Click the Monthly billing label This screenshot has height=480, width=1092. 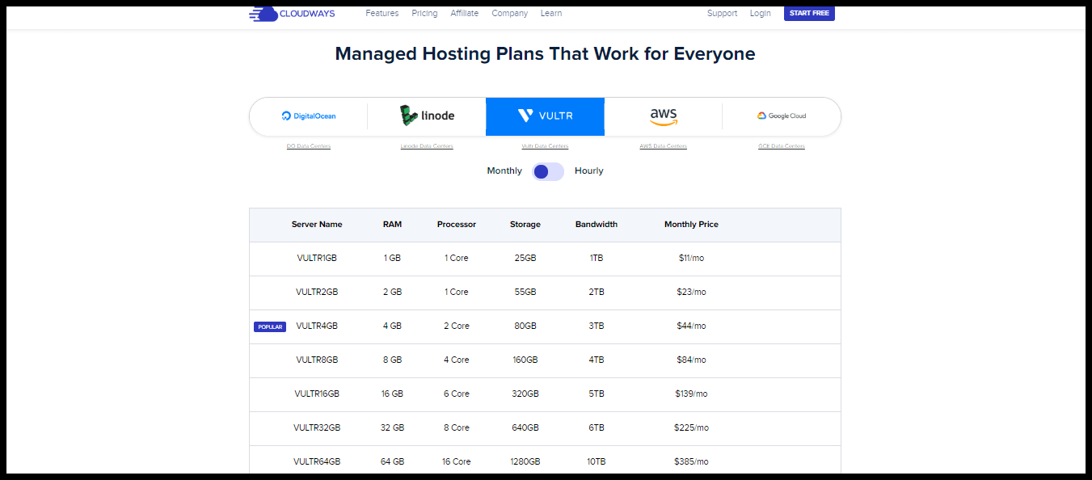pyautogui.click(x=504, y=171)
